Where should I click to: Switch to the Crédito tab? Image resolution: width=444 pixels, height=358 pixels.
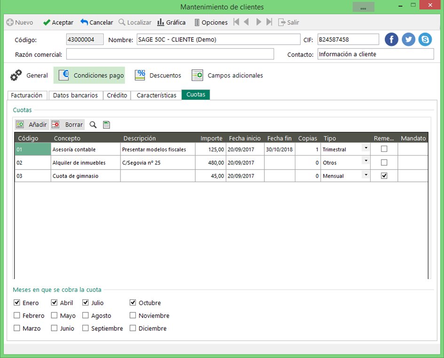point(117,95)
